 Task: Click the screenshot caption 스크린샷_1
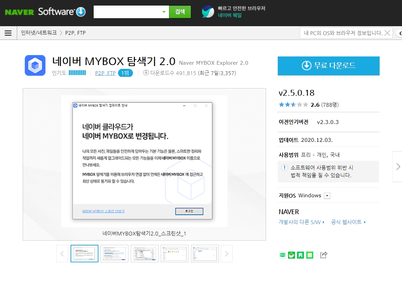tap(144, 233)
